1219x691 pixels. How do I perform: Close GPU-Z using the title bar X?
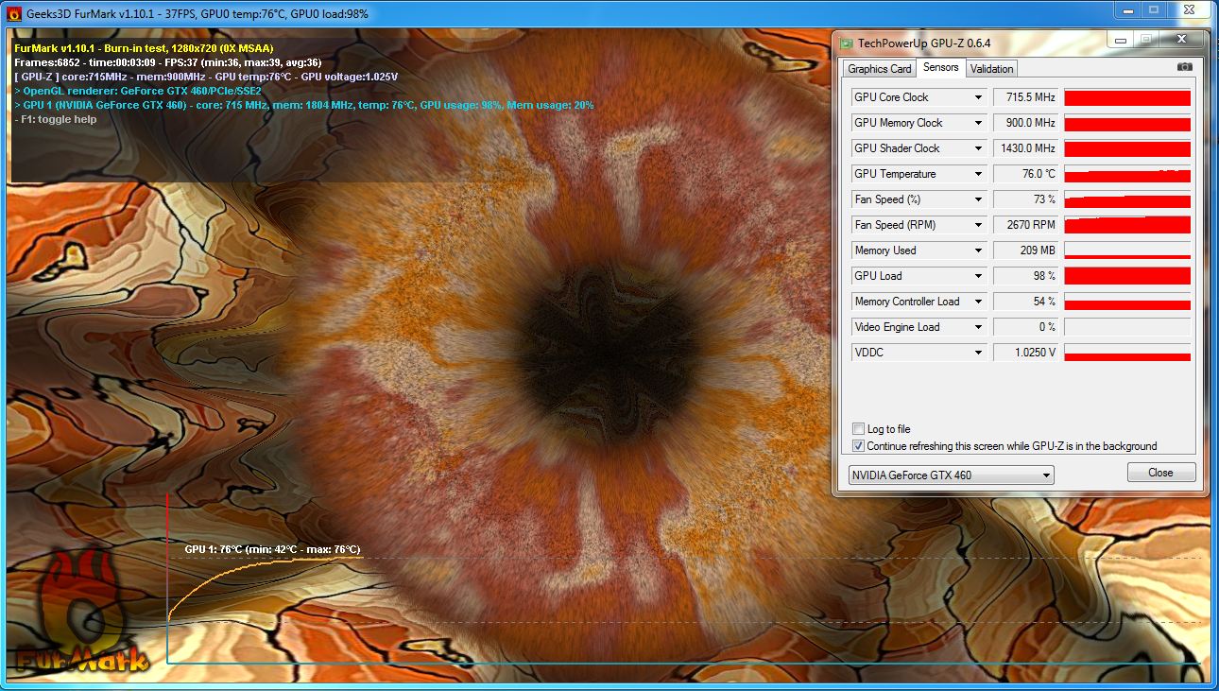1180,40
